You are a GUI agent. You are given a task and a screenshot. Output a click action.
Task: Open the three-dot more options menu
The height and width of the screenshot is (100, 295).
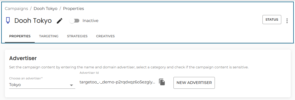coord(287,21)
